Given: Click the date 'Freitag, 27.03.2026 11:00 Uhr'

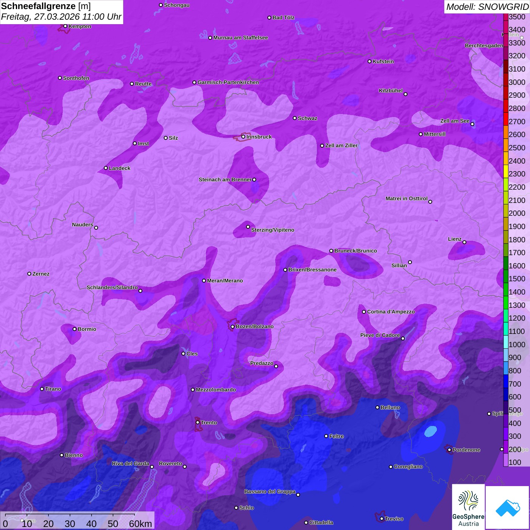Looking at the screenshot, I should pyautogui.click(x=61, y=17).
